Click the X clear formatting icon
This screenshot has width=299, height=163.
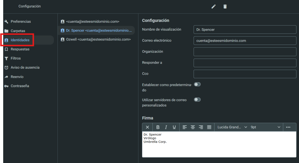click(147, 127)
